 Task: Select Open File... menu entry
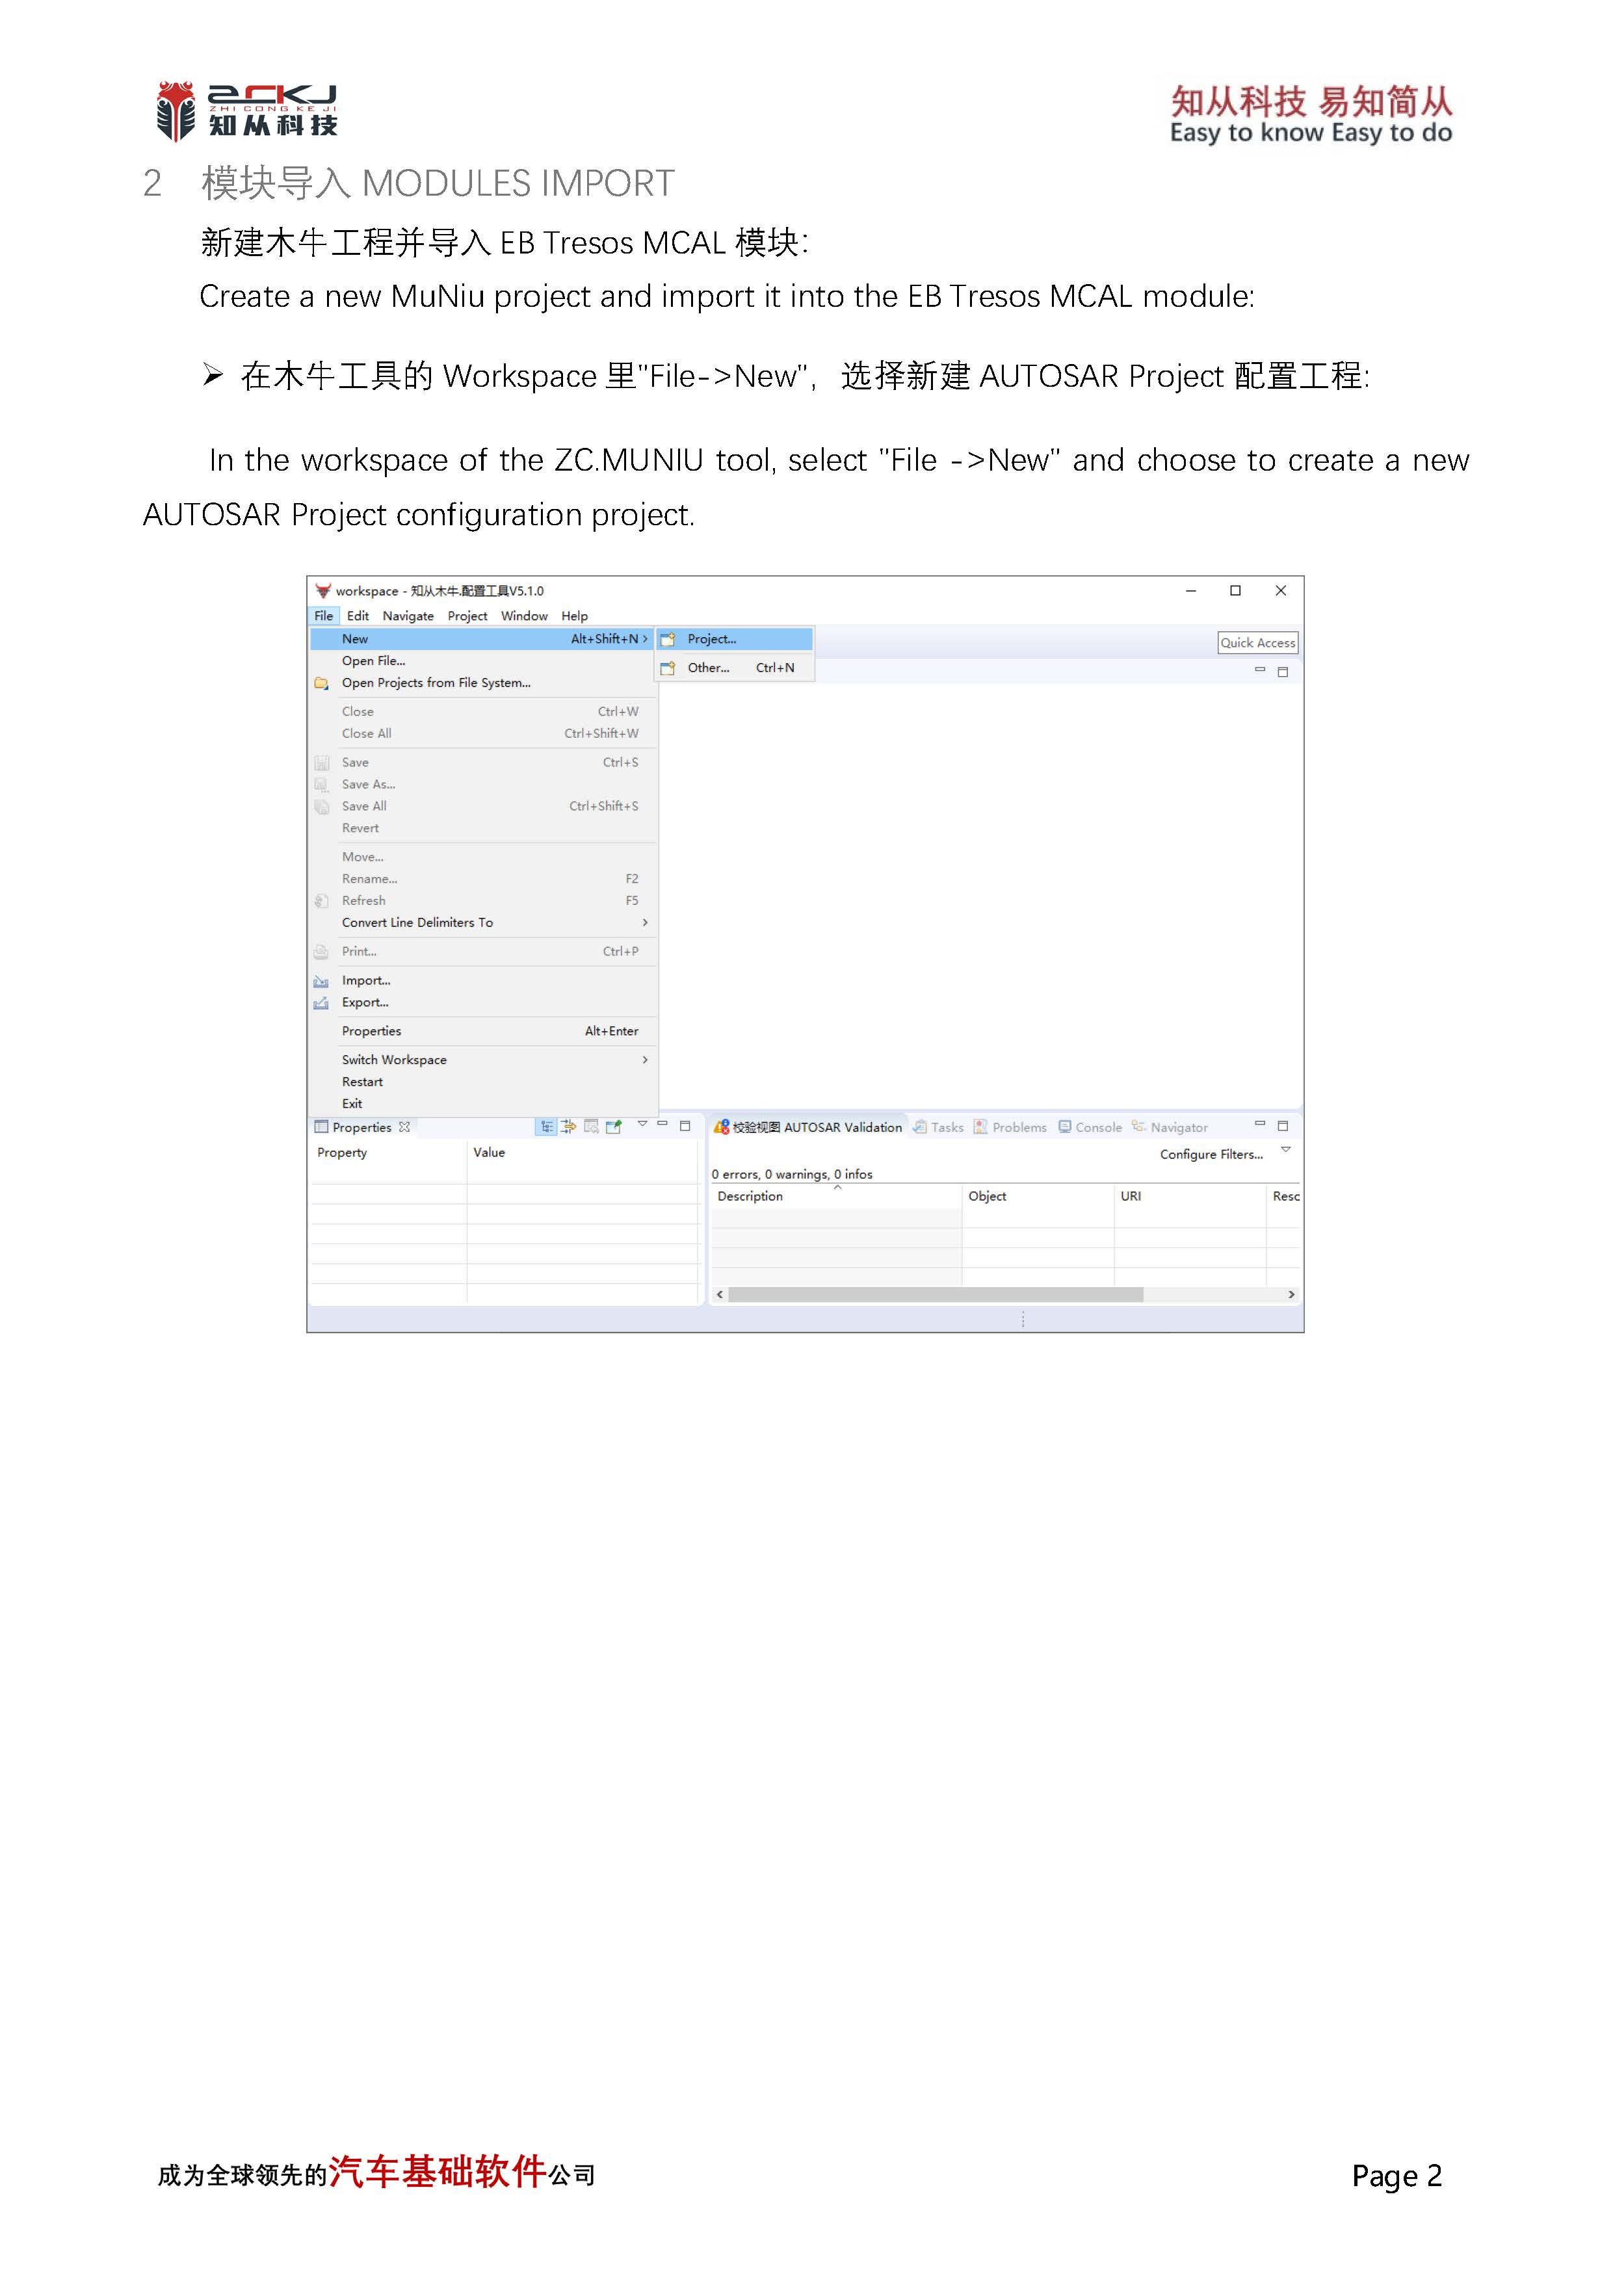click(482, 661)
